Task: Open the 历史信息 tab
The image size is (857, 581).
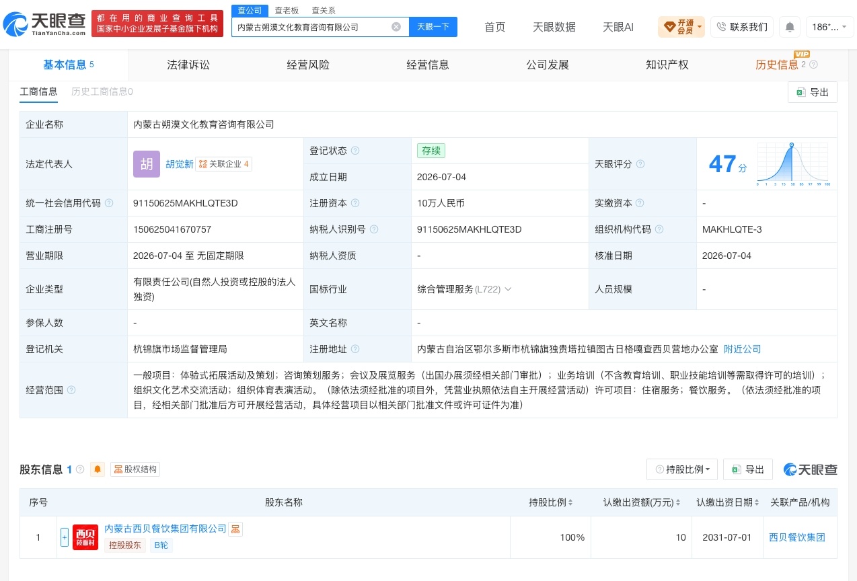Action: pos(776,65)
